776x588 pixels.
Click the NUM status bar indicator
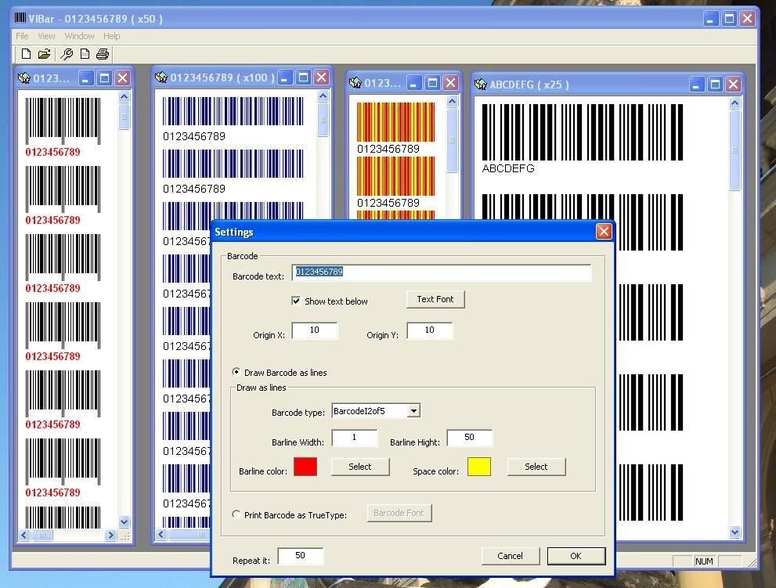click(704, 561)
